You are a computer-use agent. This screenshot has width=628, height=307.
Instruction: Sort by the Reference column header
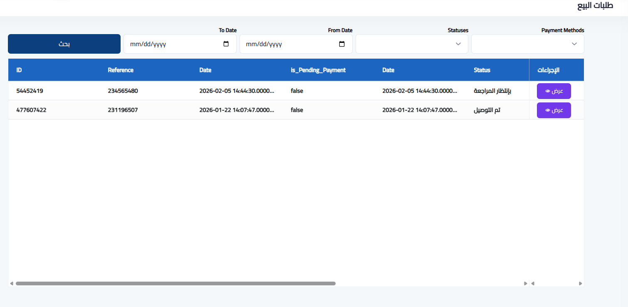[121, 70]
